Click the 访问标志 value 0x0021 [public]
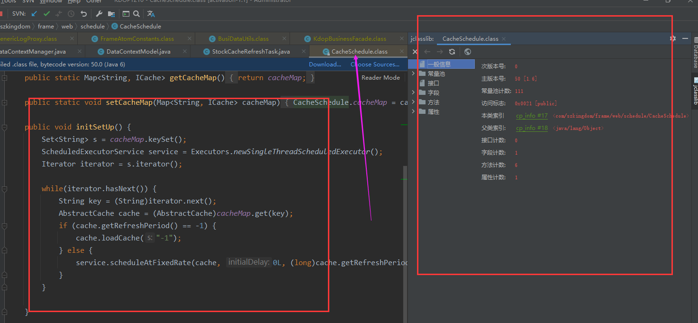Image resolution: width=698 pixels, height=323 pixels. [x=535, y=103]
